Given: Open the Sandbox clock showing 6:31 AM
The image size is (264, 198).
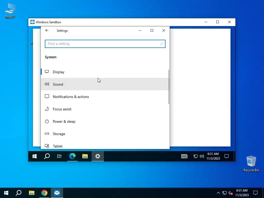Looking at the screenshot, I should pyautogui.click(x=213, y=156).
